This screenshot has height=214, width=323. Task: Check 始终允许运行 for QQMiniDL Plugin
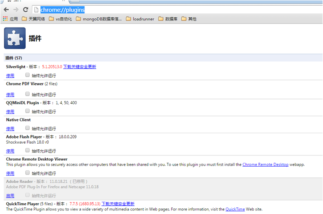click(27, 111)
